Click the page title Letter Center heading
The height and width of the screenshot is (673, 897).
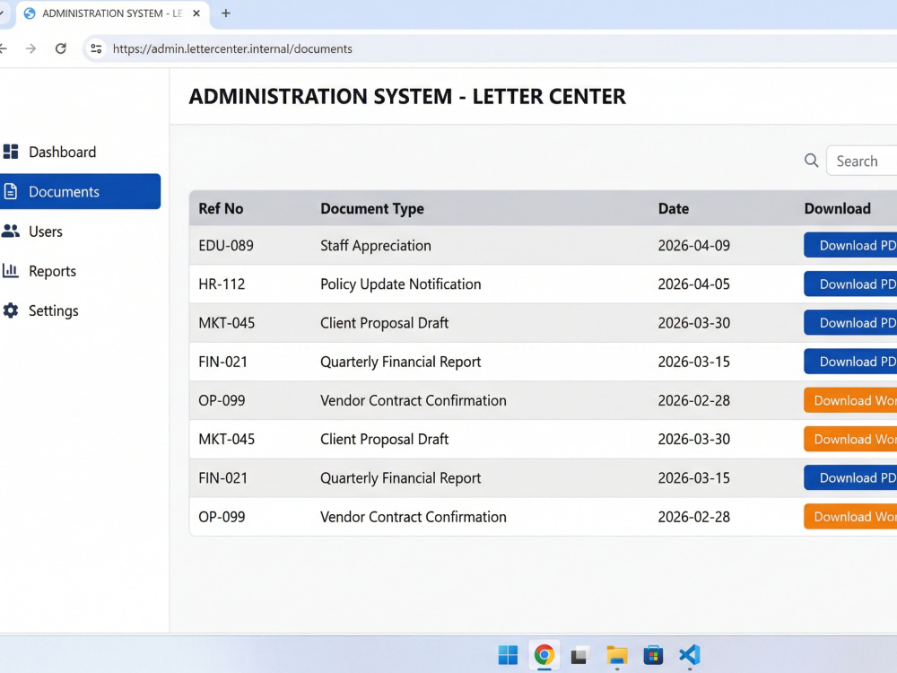pyautogui.click(x=407, y=96)
